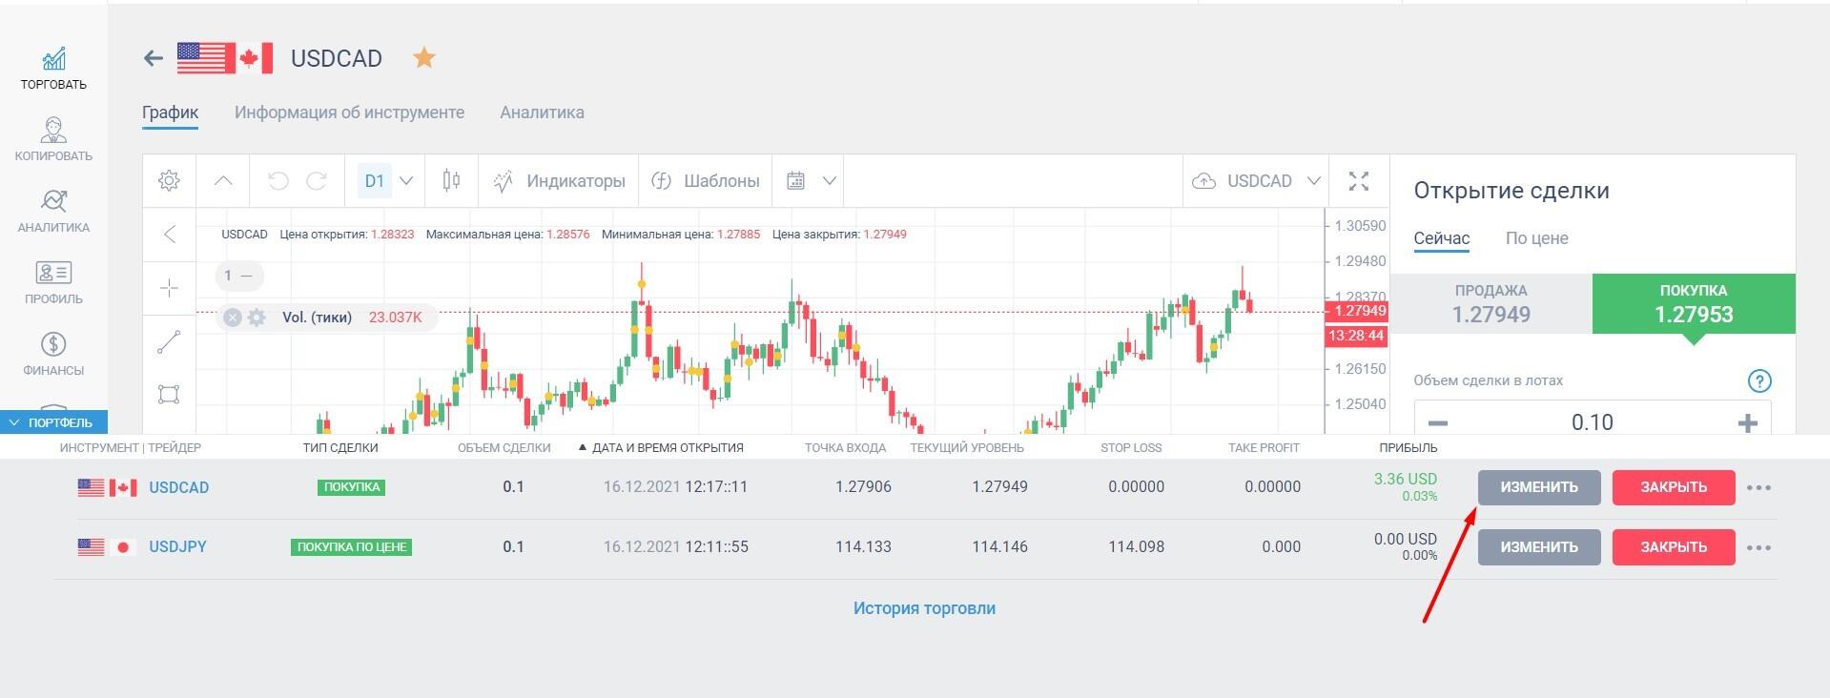Go back with the left arrow beside USDCAD

click(x=153, y=58)
